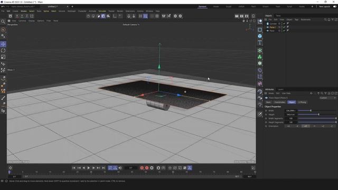
Task: Adjust the Height slider
Action: click(x=317, y=115)
